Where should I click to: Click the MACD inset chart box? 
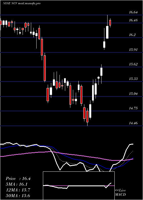79,186
